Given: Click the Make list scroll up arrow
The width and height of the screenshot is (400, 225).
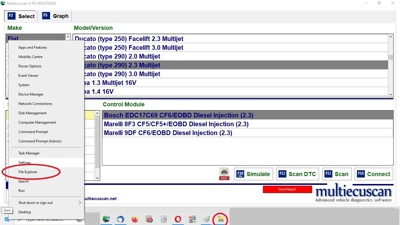Looking at the screenshot, I should (x=68, y=37).
